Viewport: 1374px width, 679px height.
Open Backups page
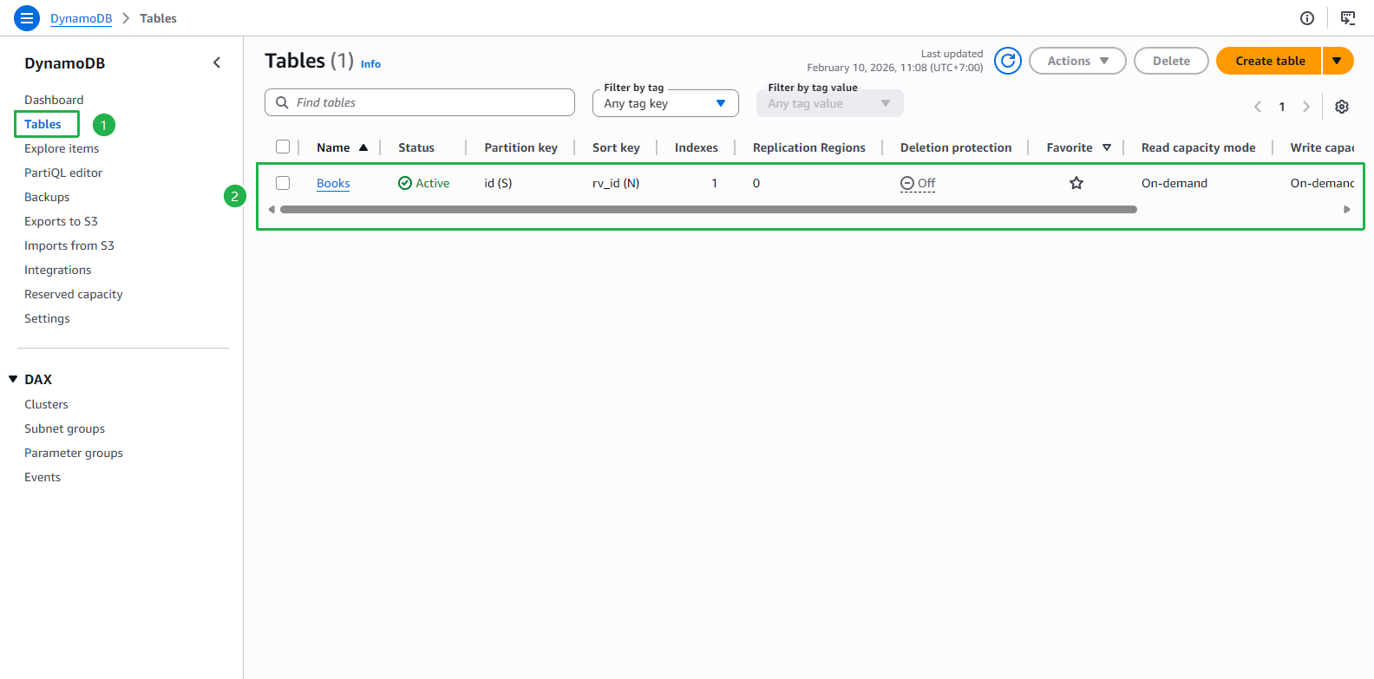[x=47, y=197]
